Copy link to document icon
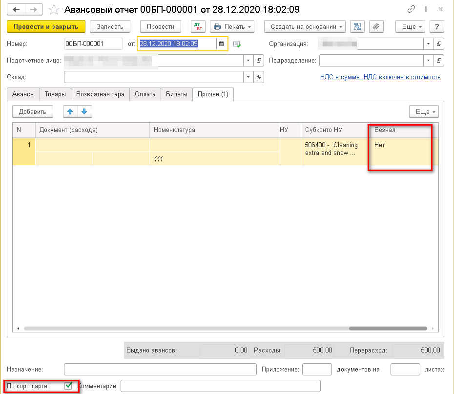Screen dimensions: 454x394 click(x=412, y=10)
